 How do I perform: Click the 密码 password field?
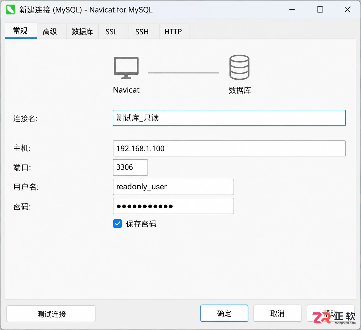point(173,206)
